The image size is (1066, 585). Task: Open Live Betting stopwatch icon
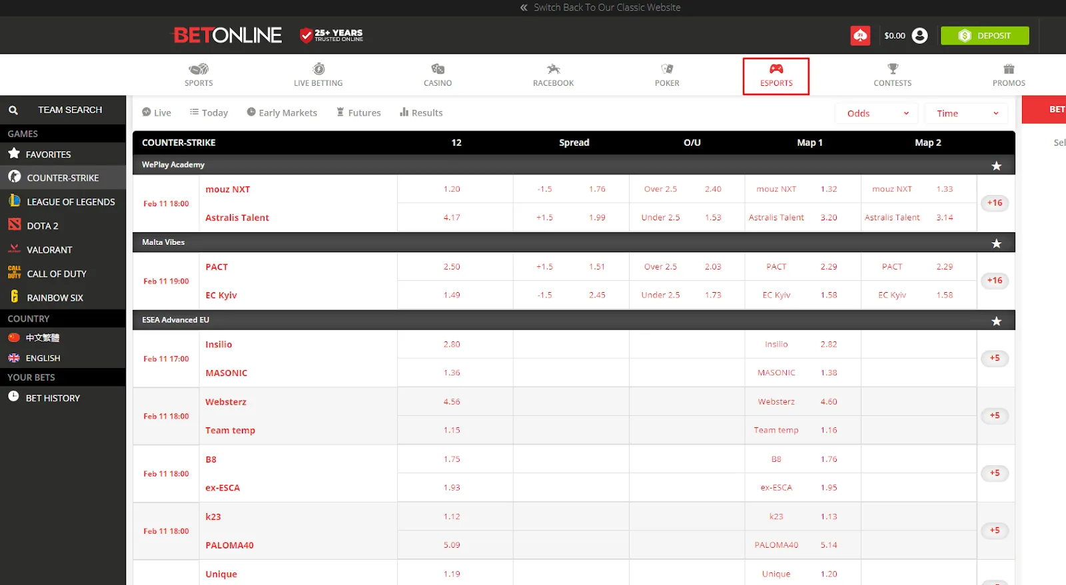318,69
